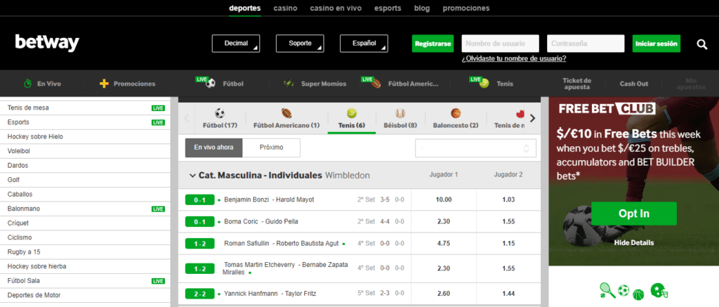719x307 pixels.
Task: Select En vivo ahora toggle
Action: click(213, 148)
